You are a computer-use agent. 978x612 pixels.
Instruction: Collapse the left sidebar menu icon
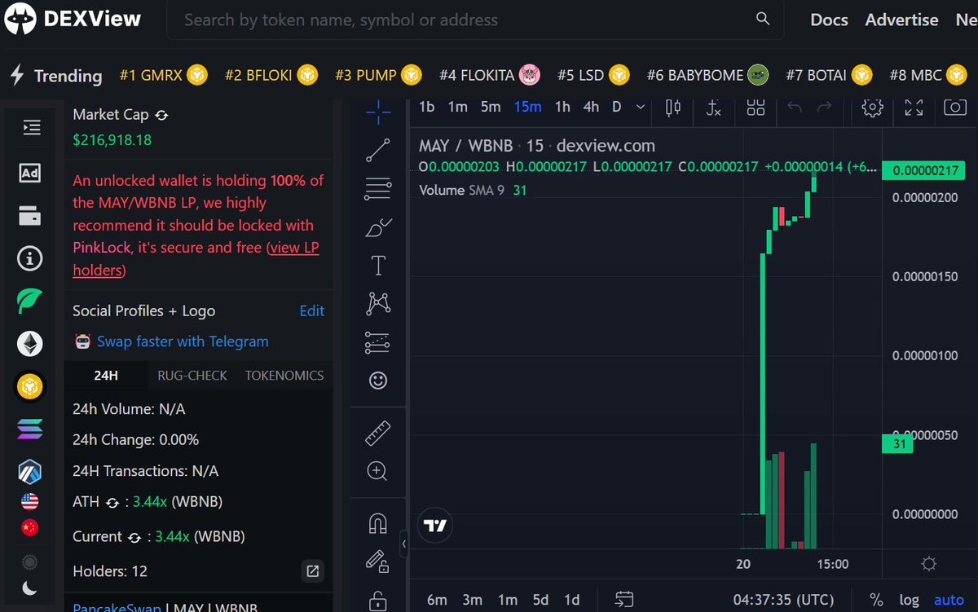pos(31,127)
